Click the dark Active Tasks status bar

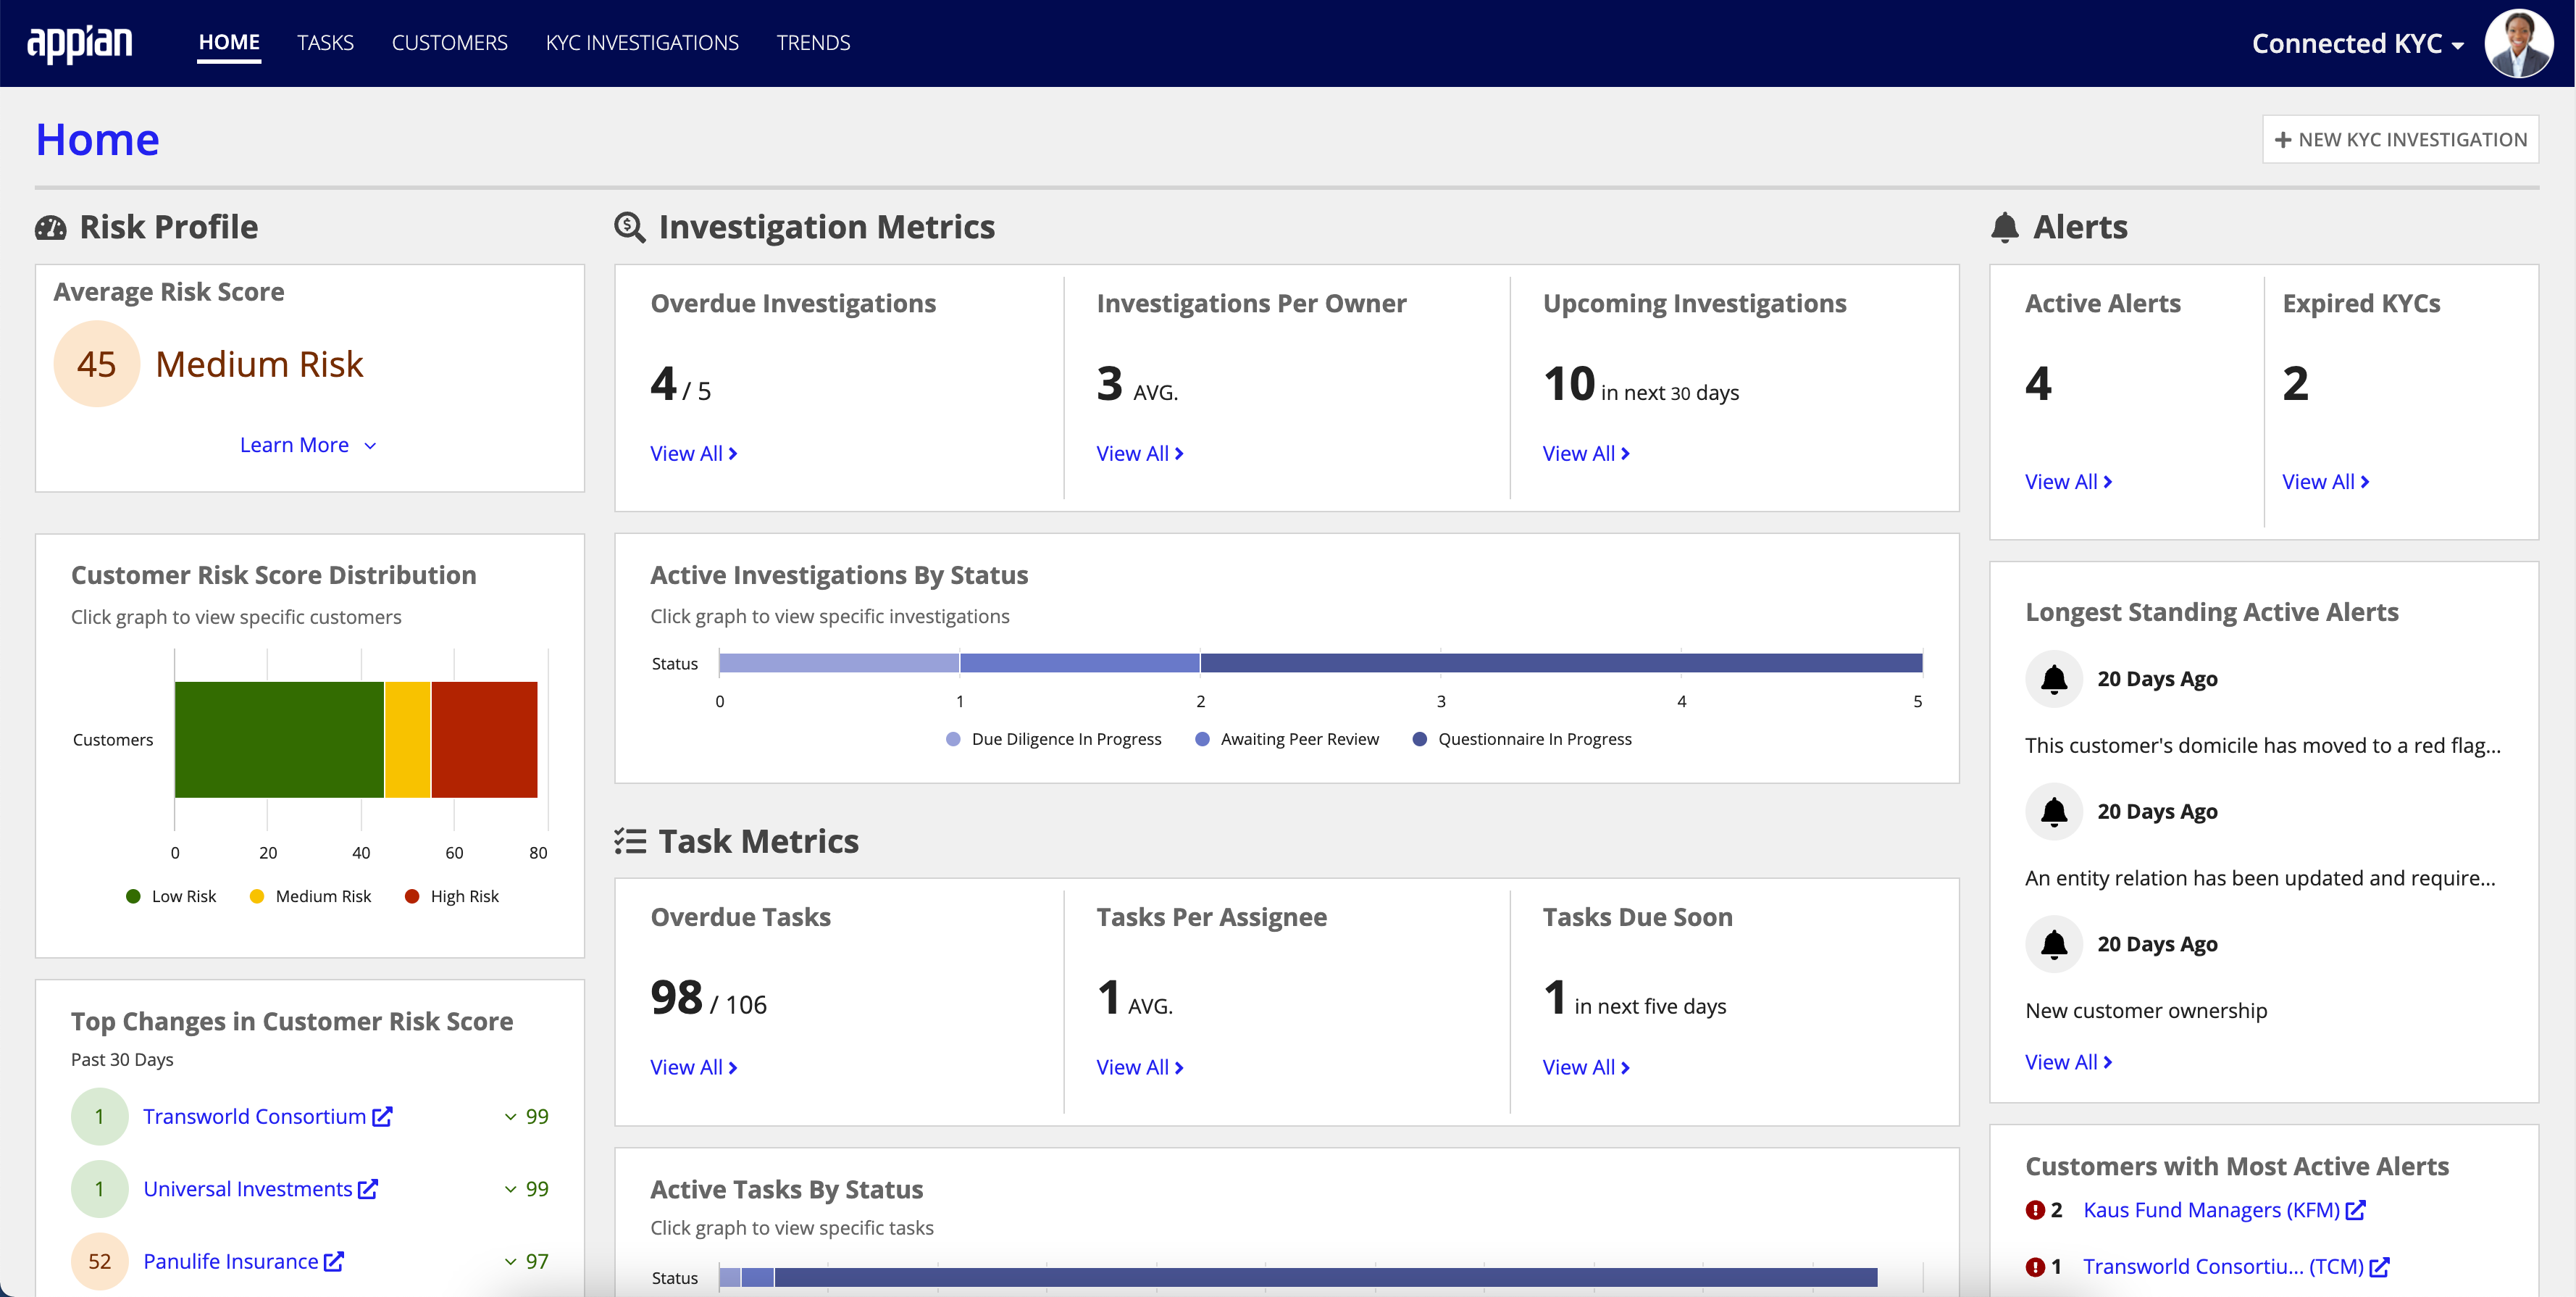(x=1326, y=1278)
